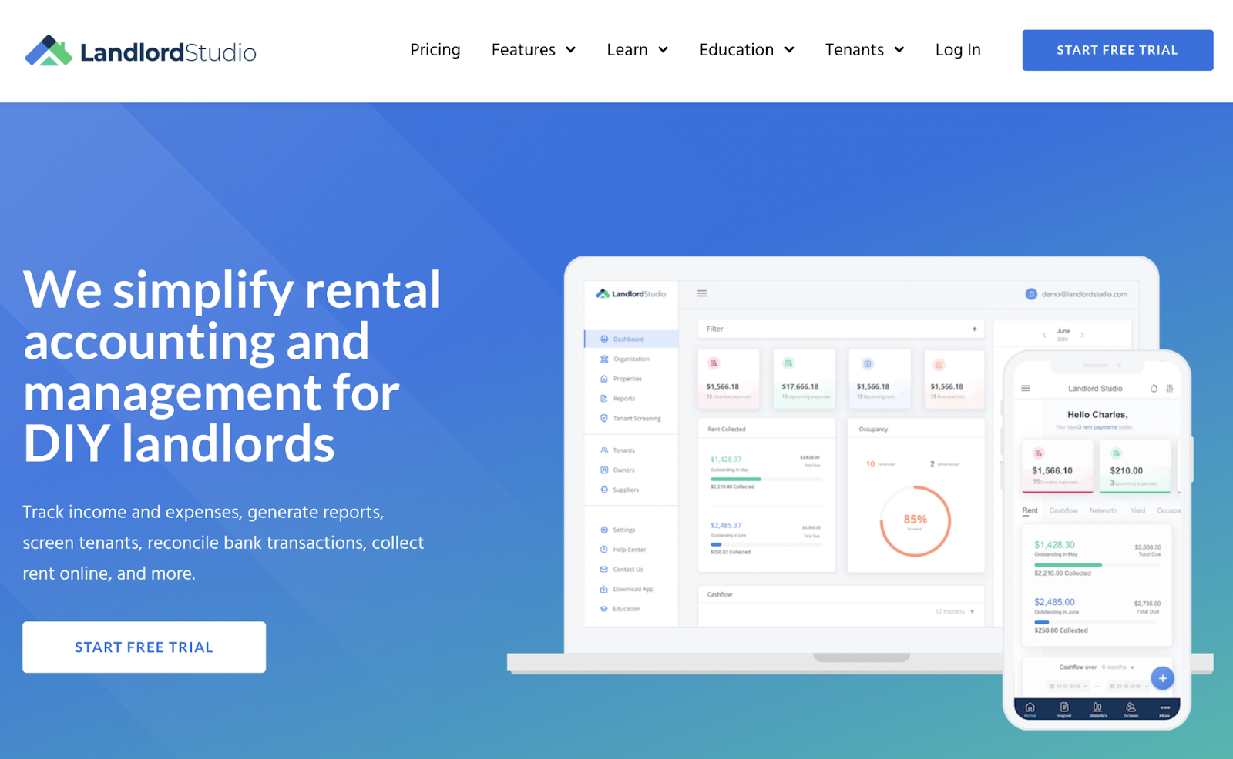Open the $1,566.10 overdue expenses phone card

(x=1057, y=466)
